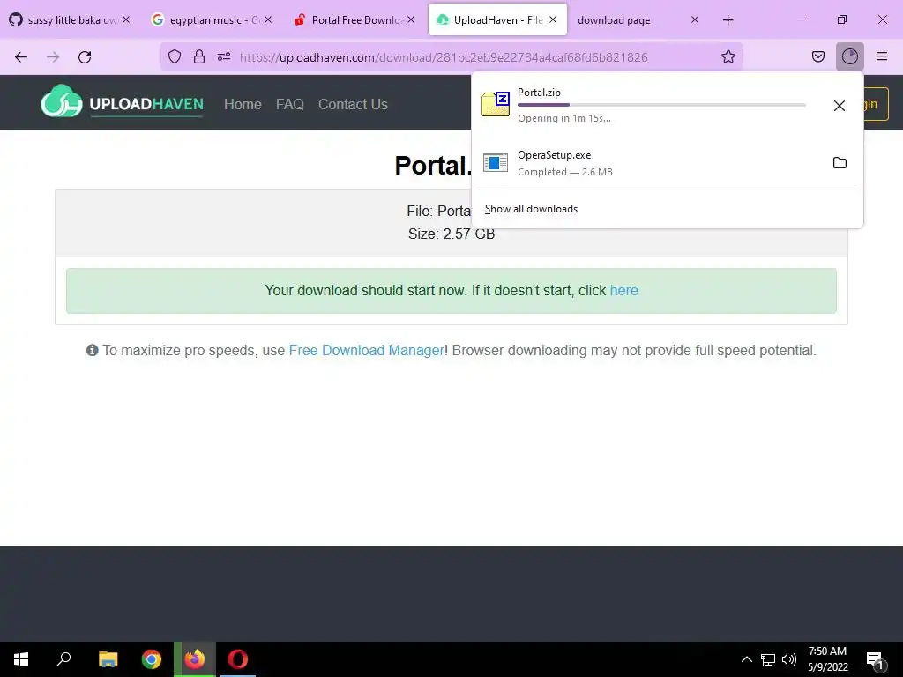Go back to the previous page
The width and height of the screenshot is (903, 677).
pos(21,57)
